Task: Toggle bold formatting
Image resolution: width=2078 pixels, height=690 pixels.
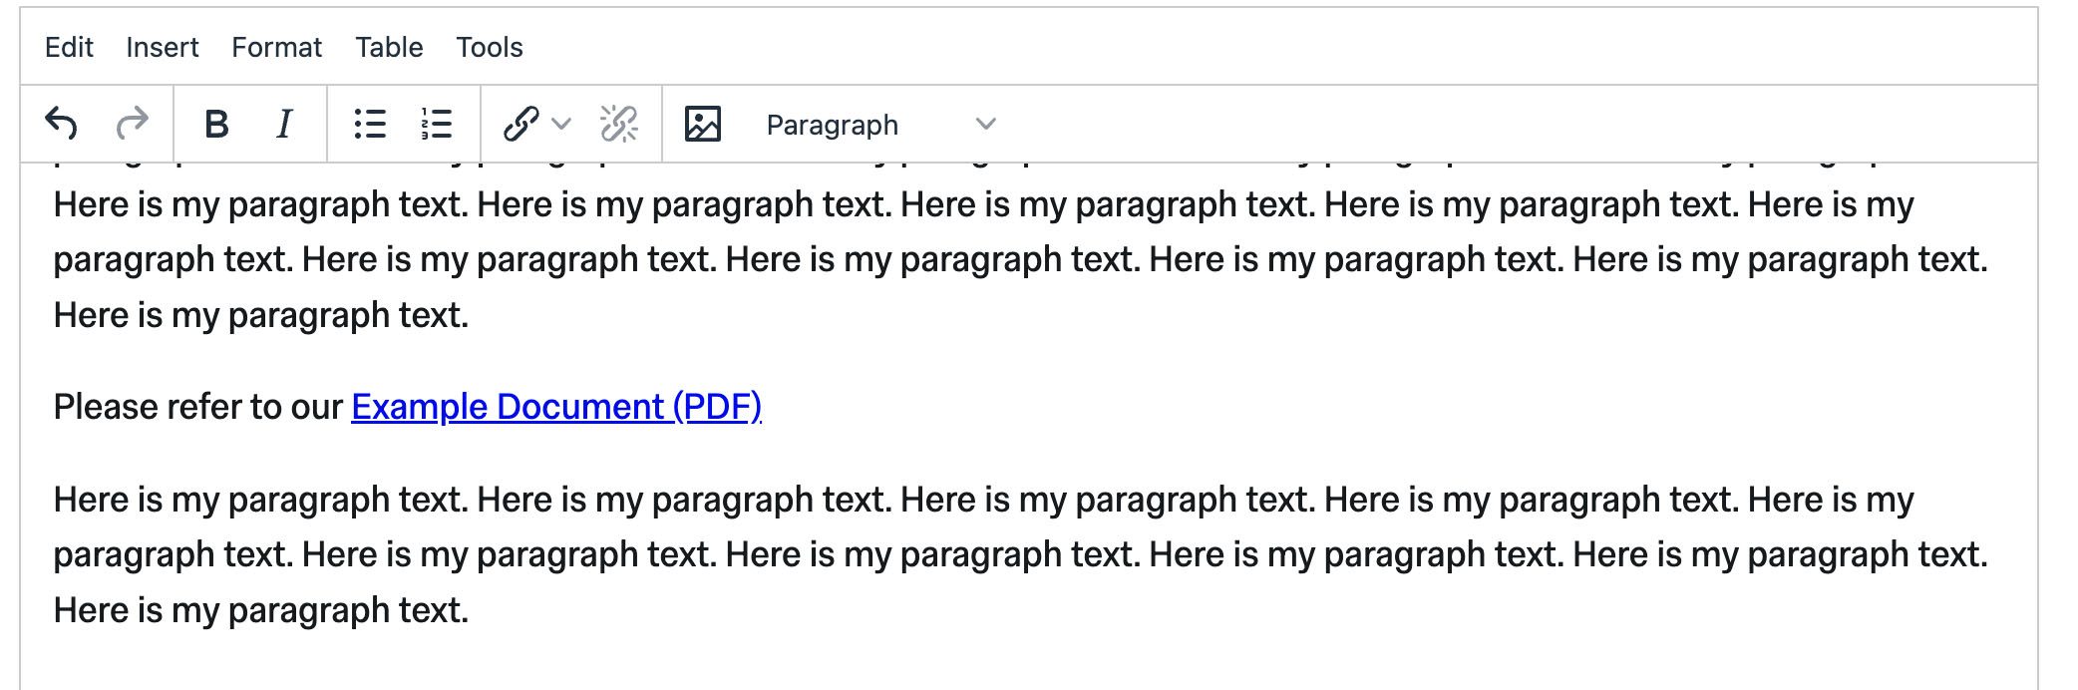Action: coord(216,124)
